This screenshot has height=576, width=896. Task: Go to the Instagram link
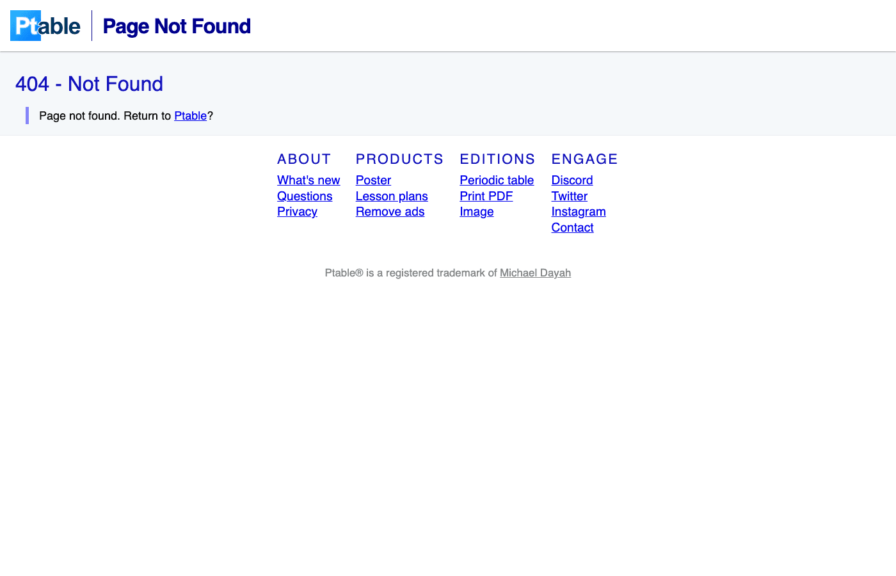tap(579, 212)
